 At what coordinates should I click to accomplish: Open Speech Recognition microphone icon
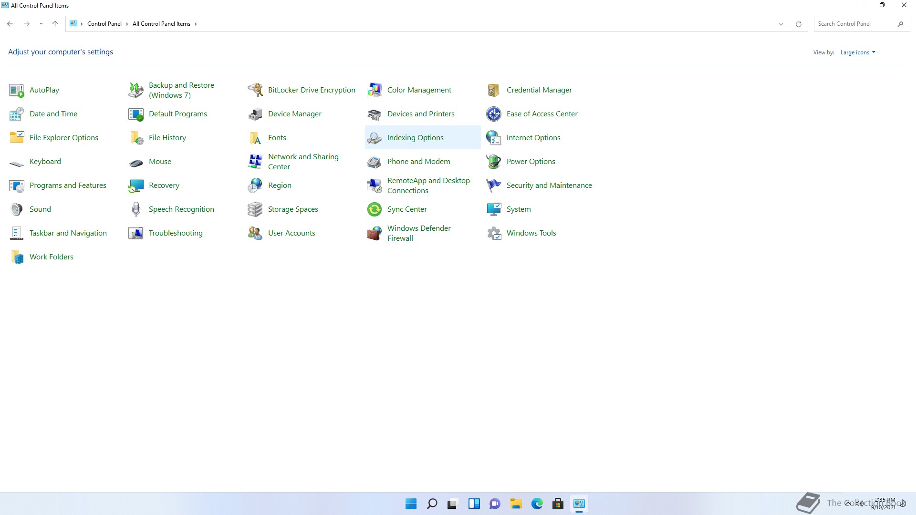[x=136, y=209]
